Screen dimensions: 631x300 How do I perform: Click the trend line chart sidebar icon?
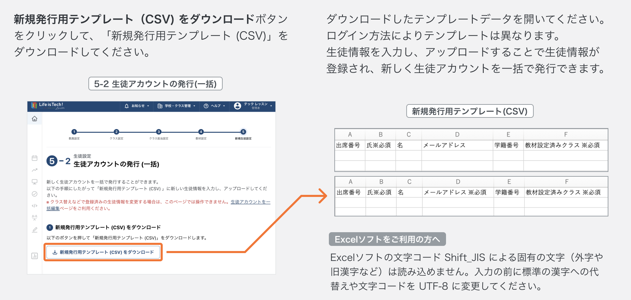coord(35,170)
